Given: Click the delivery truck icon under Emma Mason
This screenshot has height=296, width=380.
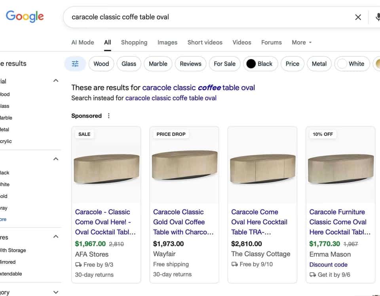Looking at the screenshot, I should [x=313, y=275].
